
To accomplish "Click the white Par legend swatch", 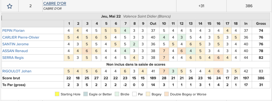I will pyautogui.click(x=134, y=94).
